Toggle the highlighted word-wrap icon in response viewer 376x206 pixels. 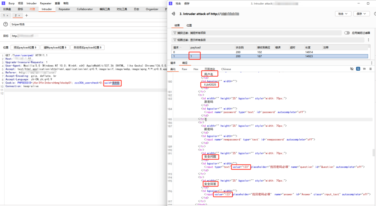(358, 69)
